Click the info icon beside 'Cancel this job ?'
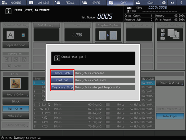The height and width of the screenshot is (140, 186). point(57,58)
